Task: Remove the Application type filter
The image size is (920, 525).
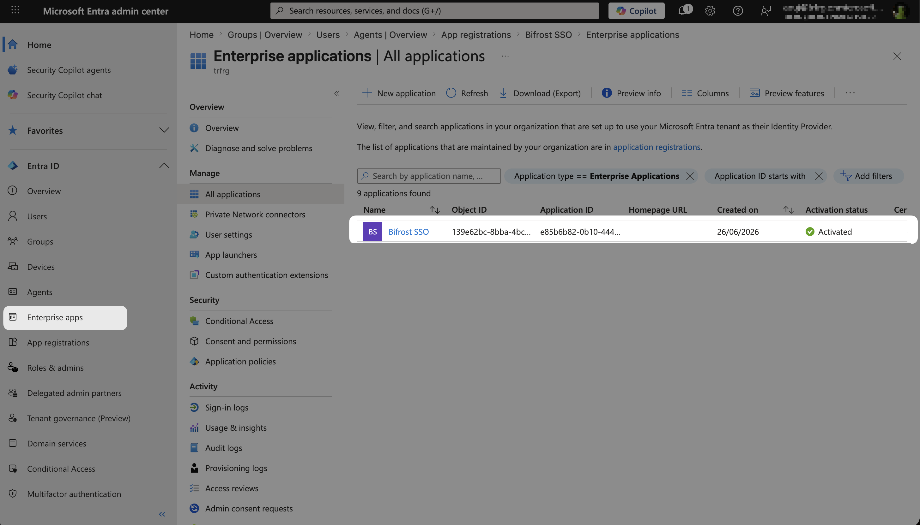Action: 690,176
